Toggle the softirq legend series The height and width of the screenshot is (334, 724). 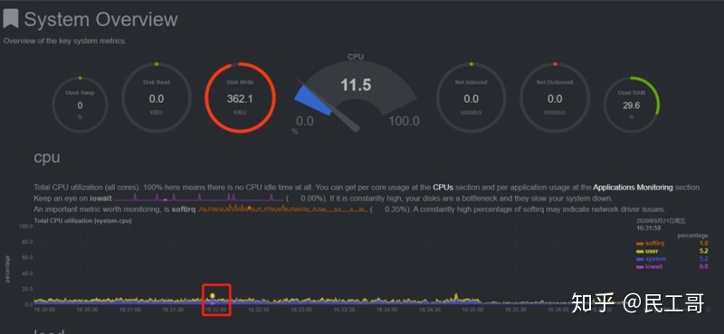pyautogui.click(x=650, y=243)
